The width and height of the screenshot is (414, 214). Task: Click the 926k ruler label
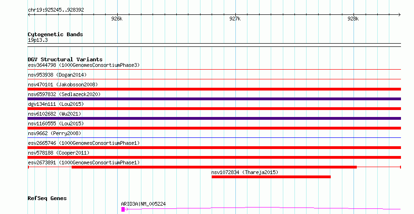coord(117,19)
